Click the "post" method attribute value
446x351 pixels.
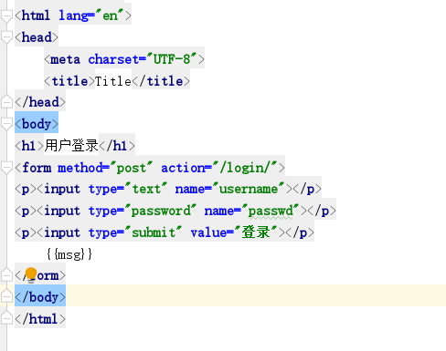coord(132,168)
